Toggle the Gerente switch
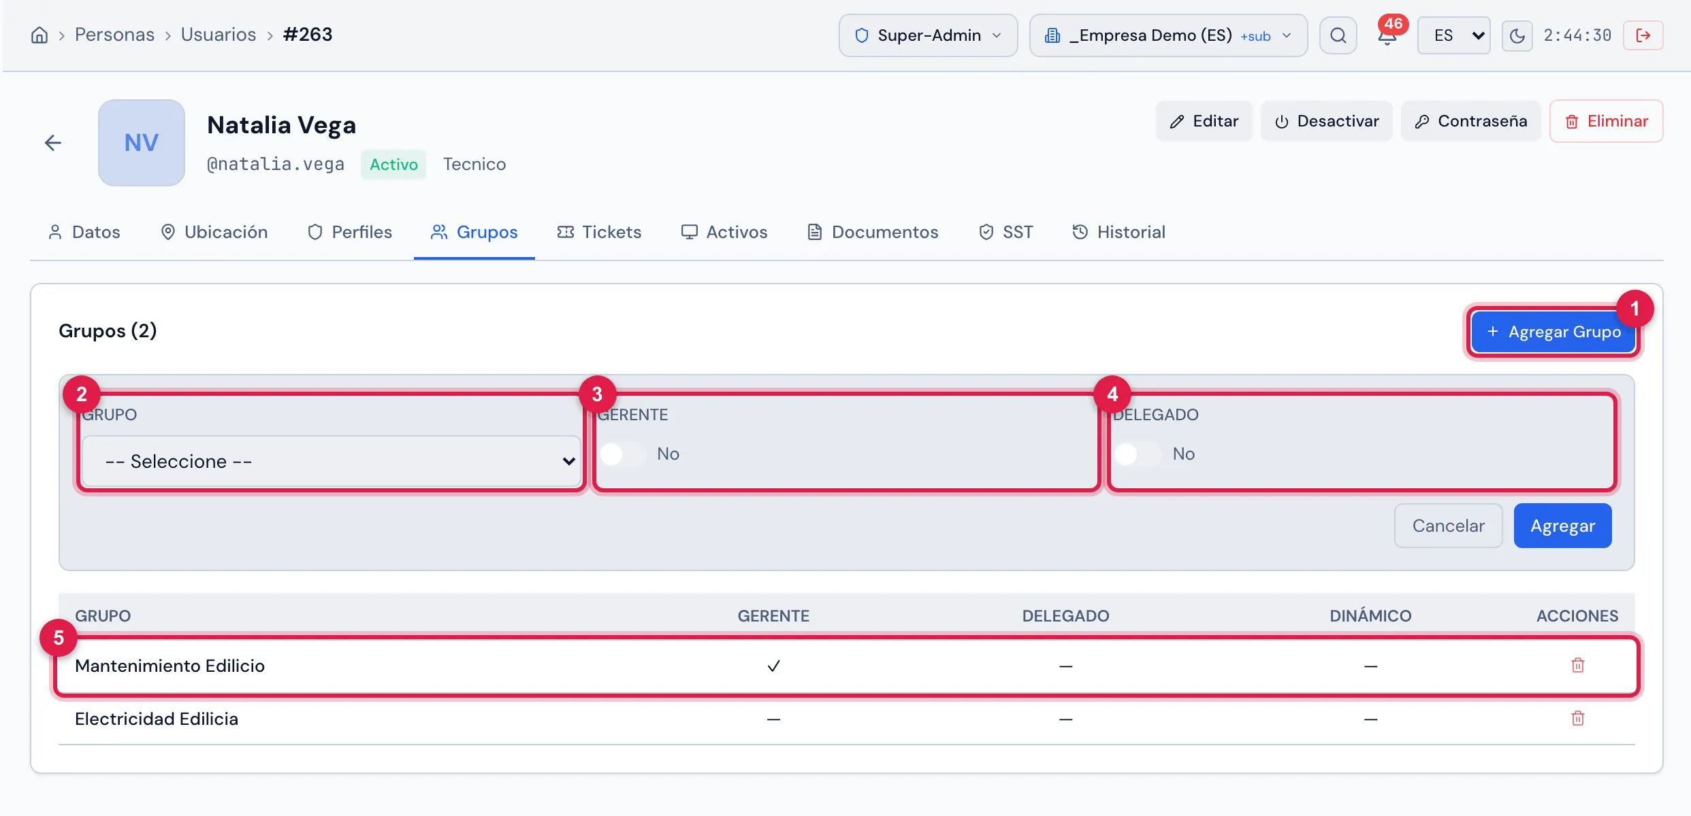Screen dimensions: 1691x816 622,454
